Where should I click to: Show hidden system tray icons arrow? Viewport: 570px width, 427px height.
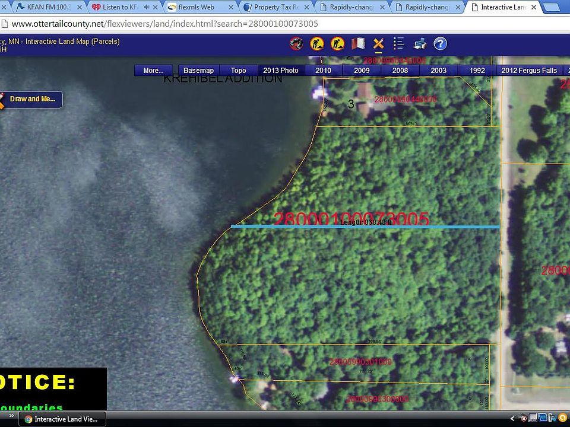(512, 419)
